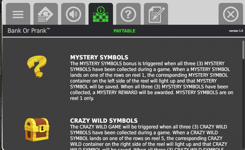Open the bet settings coins tab

point(46,14)
